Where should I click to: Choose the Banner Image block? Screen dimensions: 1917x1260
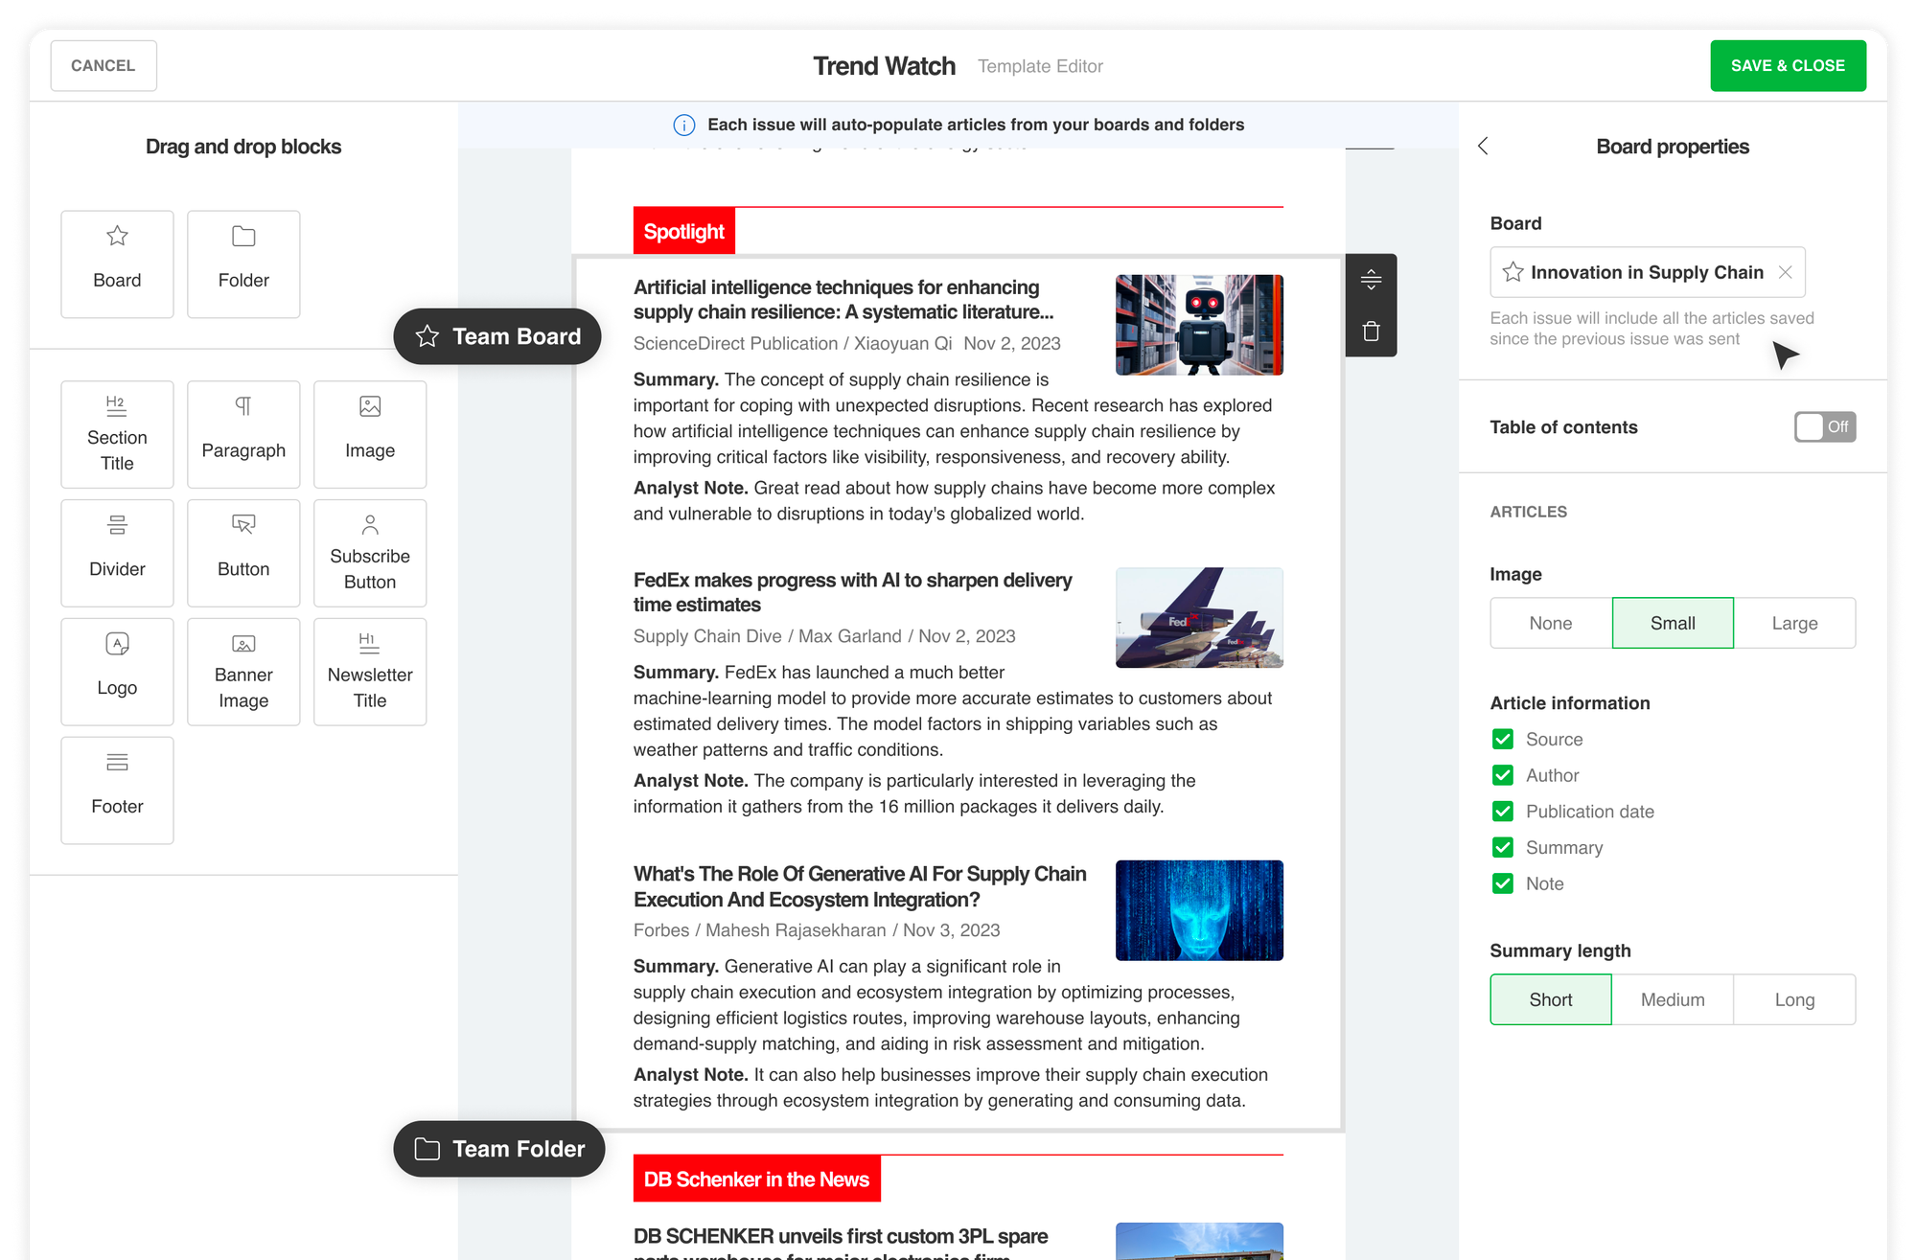tap(243, 672)
